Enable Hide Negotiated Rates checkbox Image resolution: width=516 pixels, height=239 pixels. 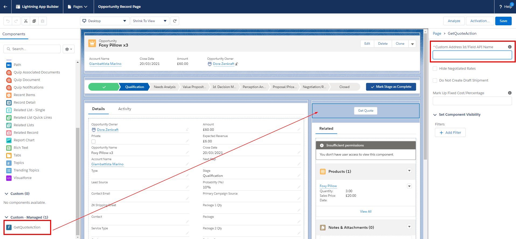(435, 69)
